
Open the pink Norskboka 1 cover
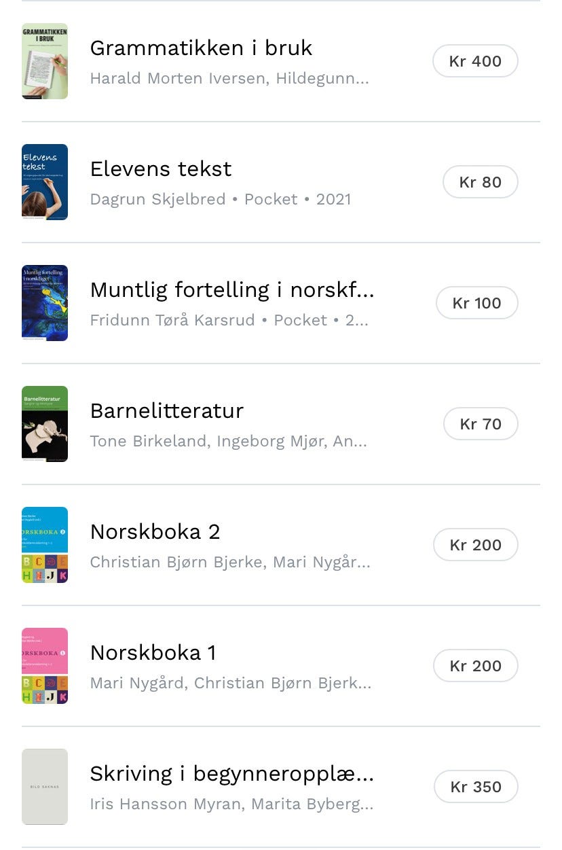(45, 666)
